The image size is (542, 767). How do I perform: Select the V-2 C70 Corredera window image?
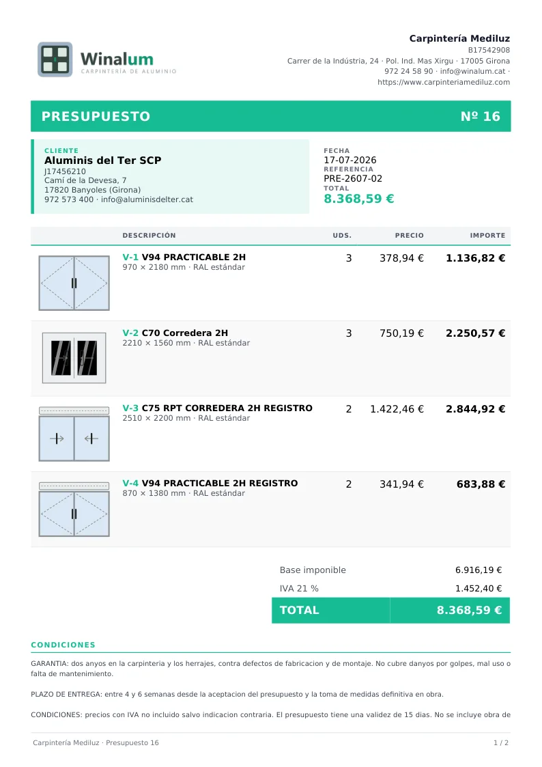[74, 358]
